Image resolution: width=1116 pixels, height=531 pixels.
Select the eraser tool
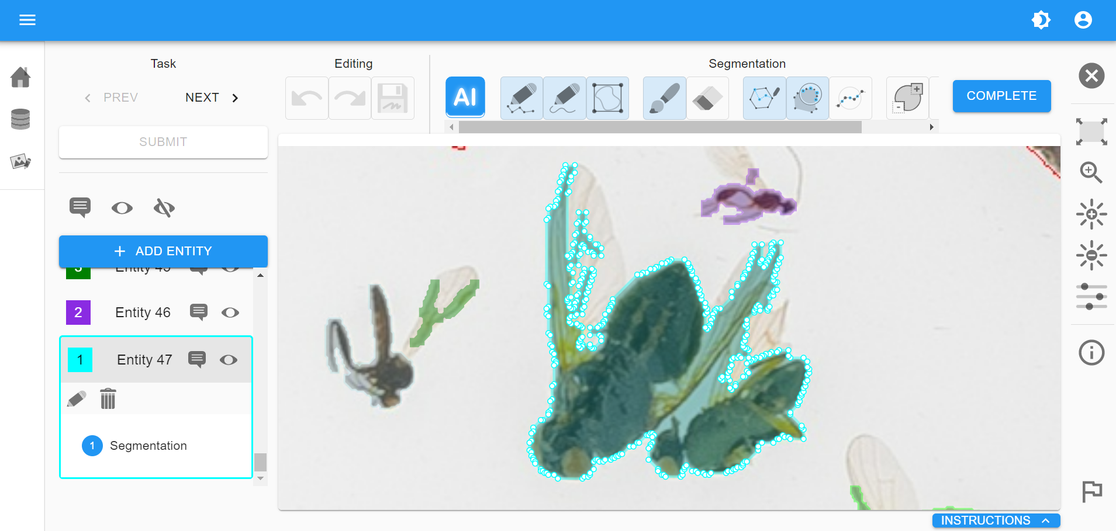(707, 98)
